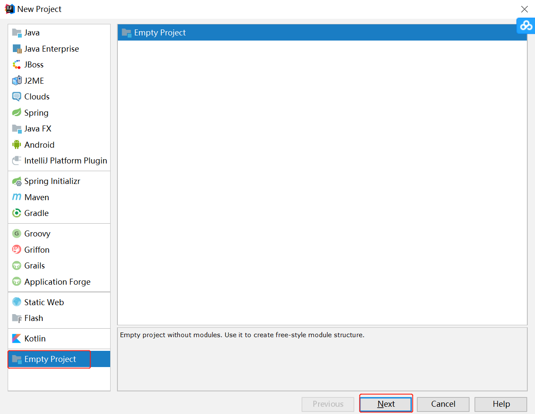Click the Maven m icon
This screenshot has height=414, width=535.
[x=17, y=197]
